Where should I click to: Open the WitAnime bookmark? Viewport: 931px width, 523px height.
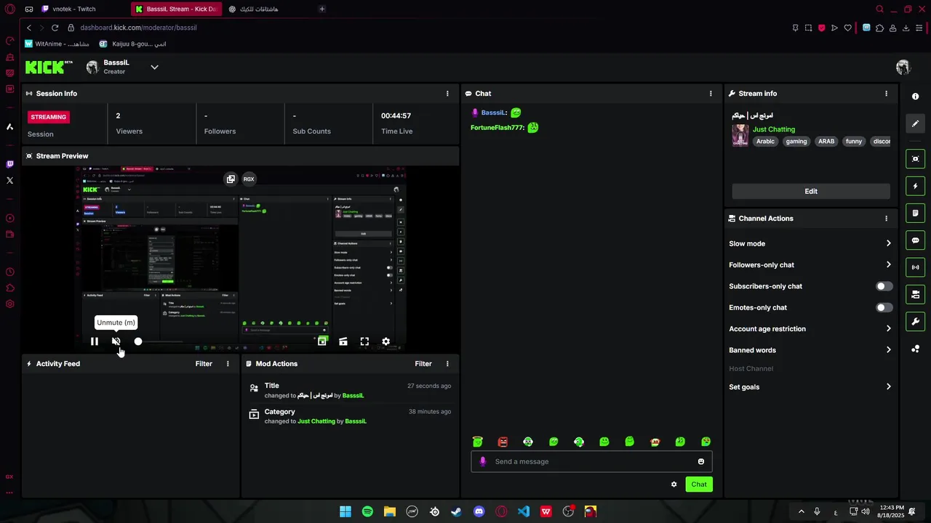(x=57, y=44)
